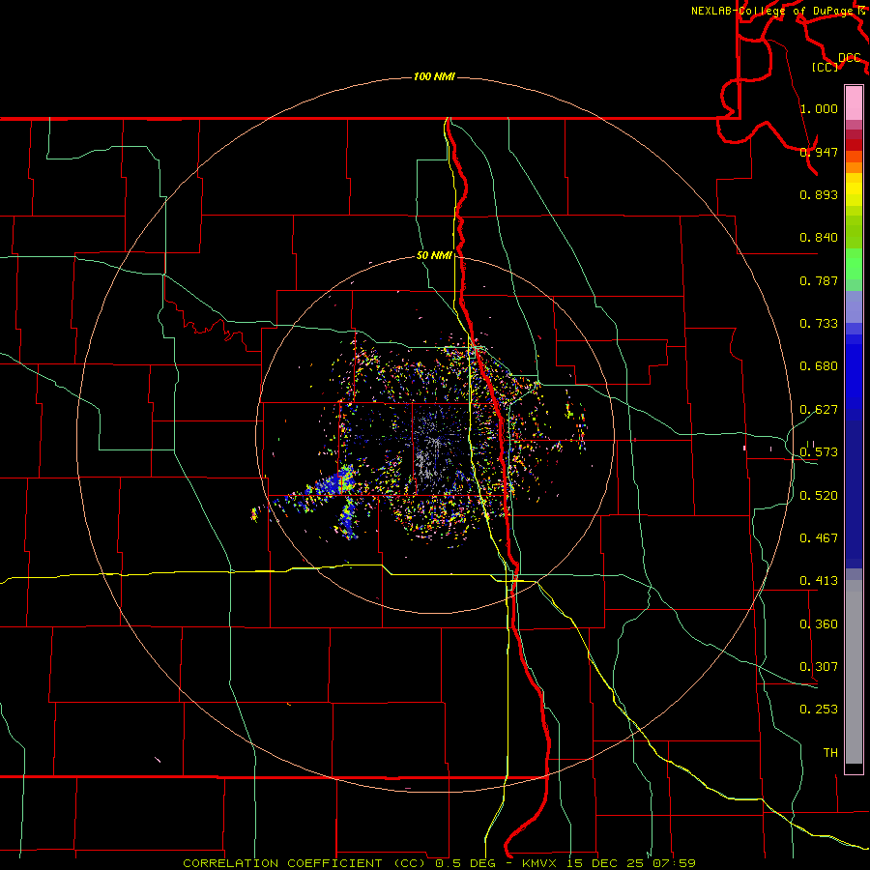
Task: Select the 0.307 legend value
Action: (819, 666)
